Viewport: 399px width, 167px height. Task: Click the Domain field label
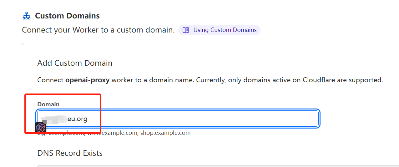(48, 104)
